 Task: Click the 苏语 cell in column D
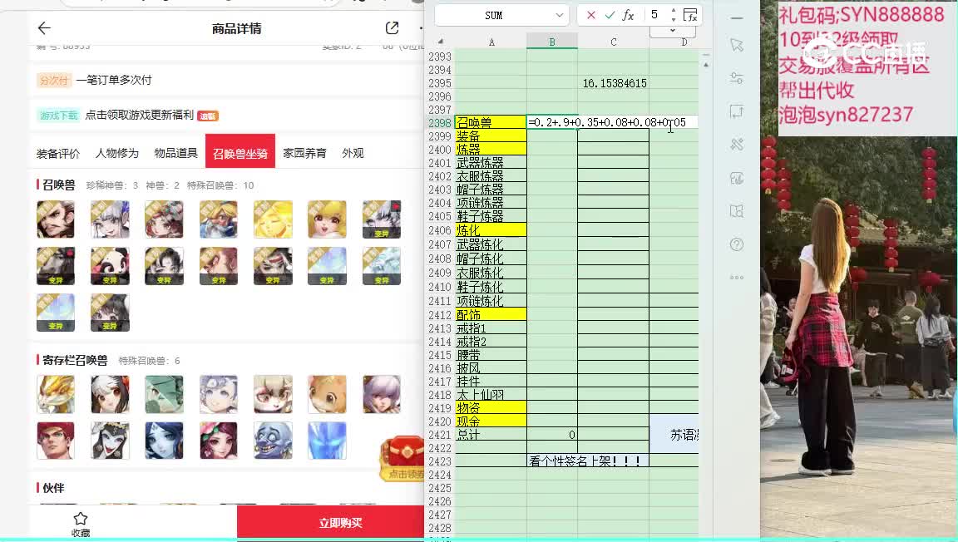[674, 435]
